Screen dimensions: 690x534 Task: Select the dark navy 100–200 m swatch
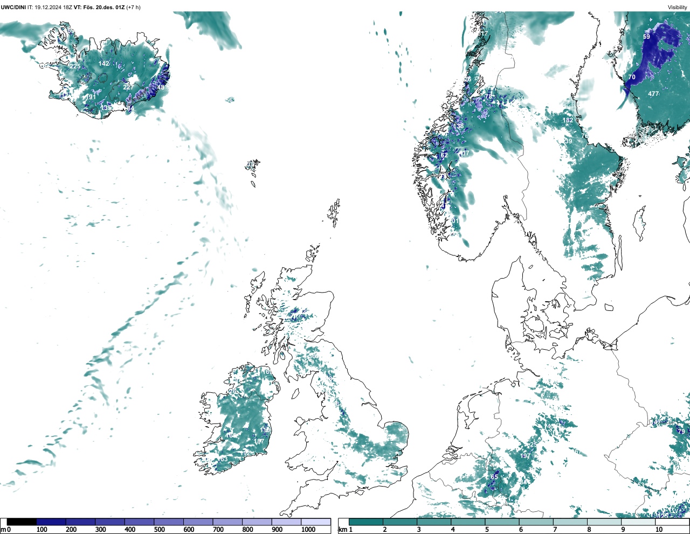click(x=51, y=522)
